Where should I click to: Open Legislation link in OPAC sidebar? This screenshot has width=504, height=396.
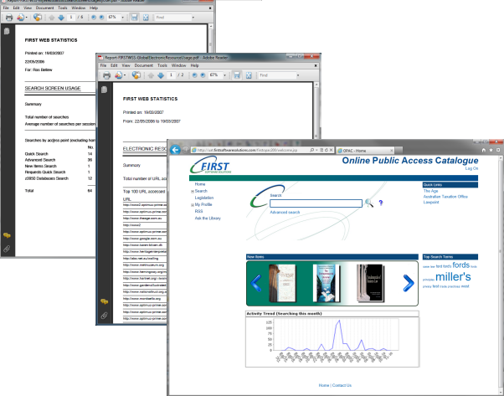(x=204, y=198)
